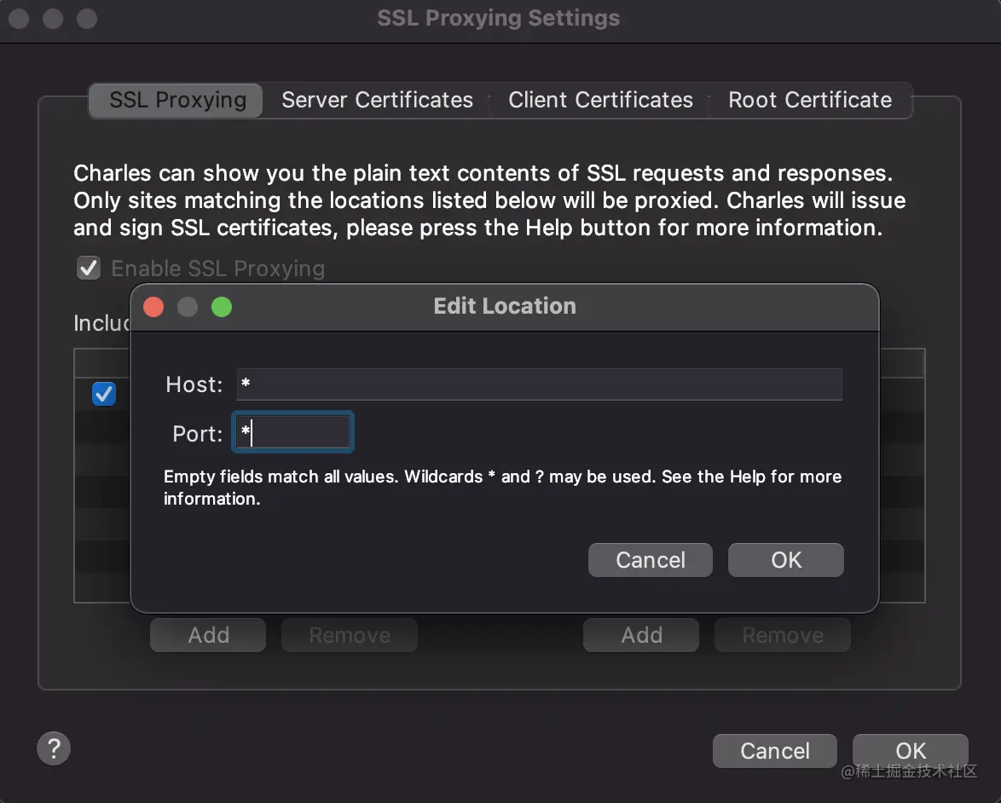Select the Client Certificates tab

point(600,101)
